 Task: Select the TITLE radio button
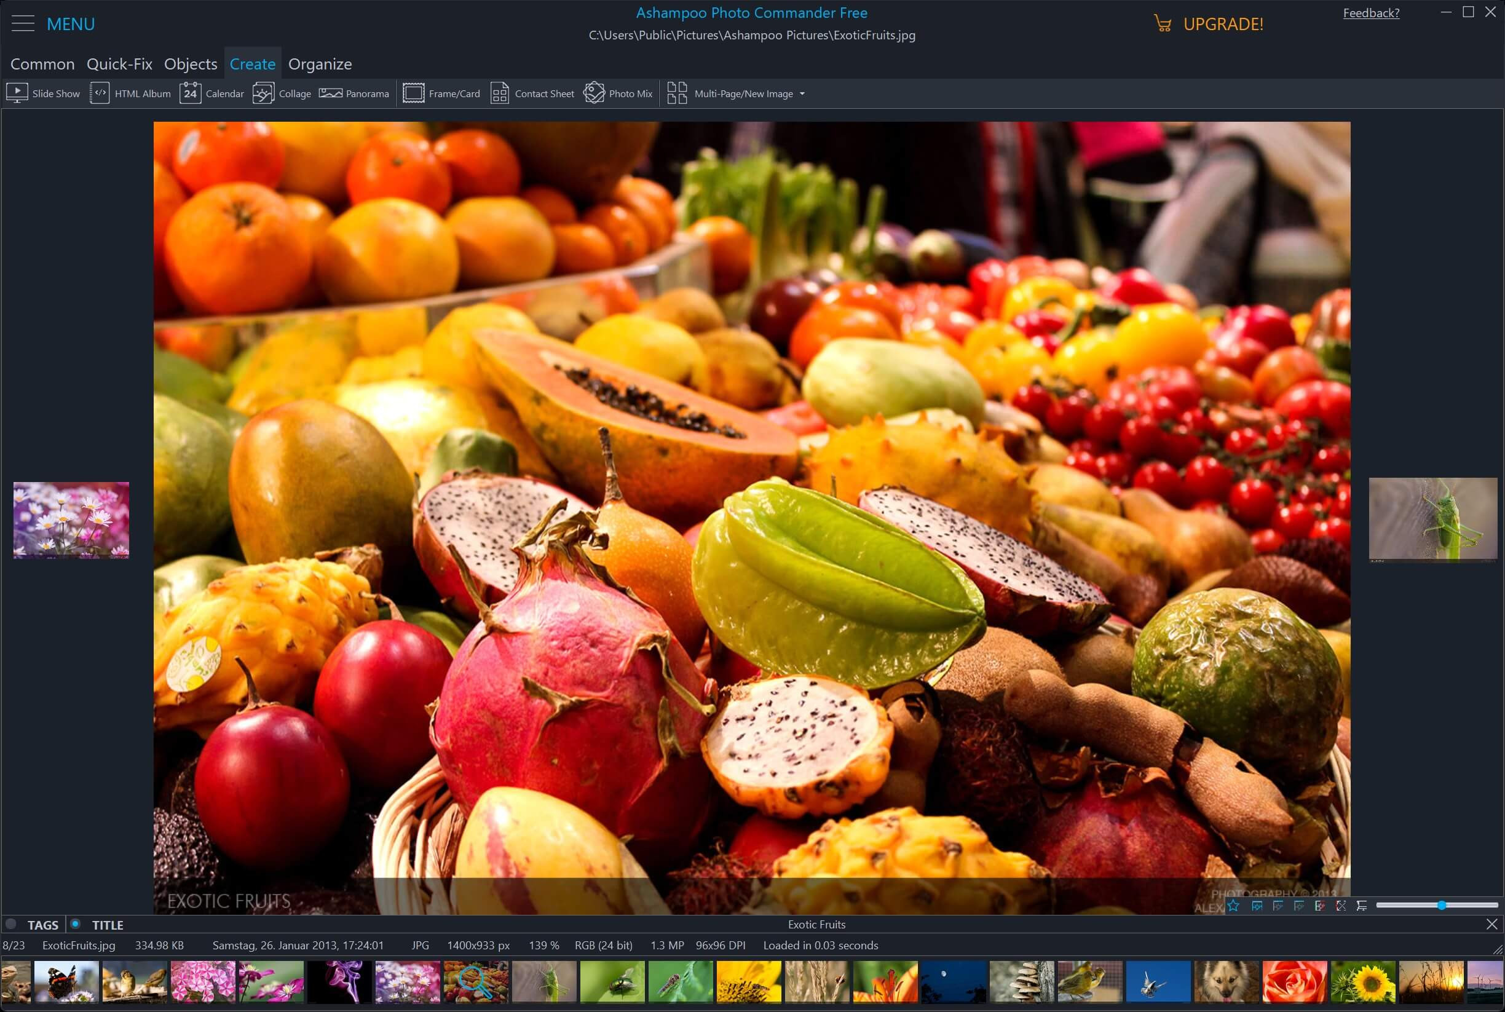pos(76,924)
